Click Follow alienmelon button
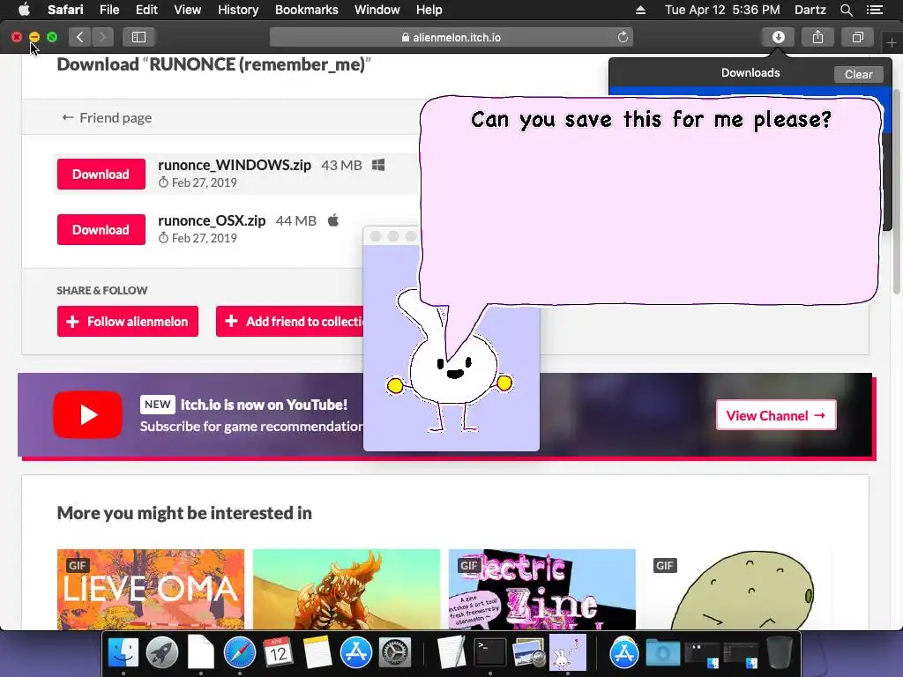 click(128, 321)
